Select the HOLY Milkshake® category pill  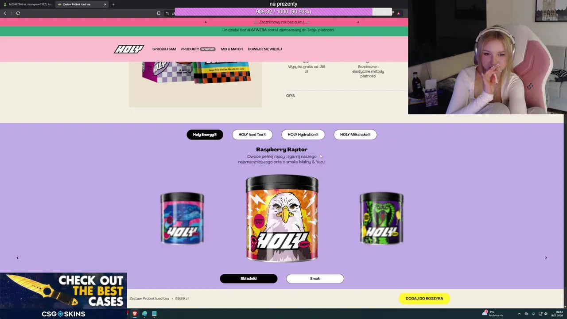pyautogui.click(x=355, y=135)
